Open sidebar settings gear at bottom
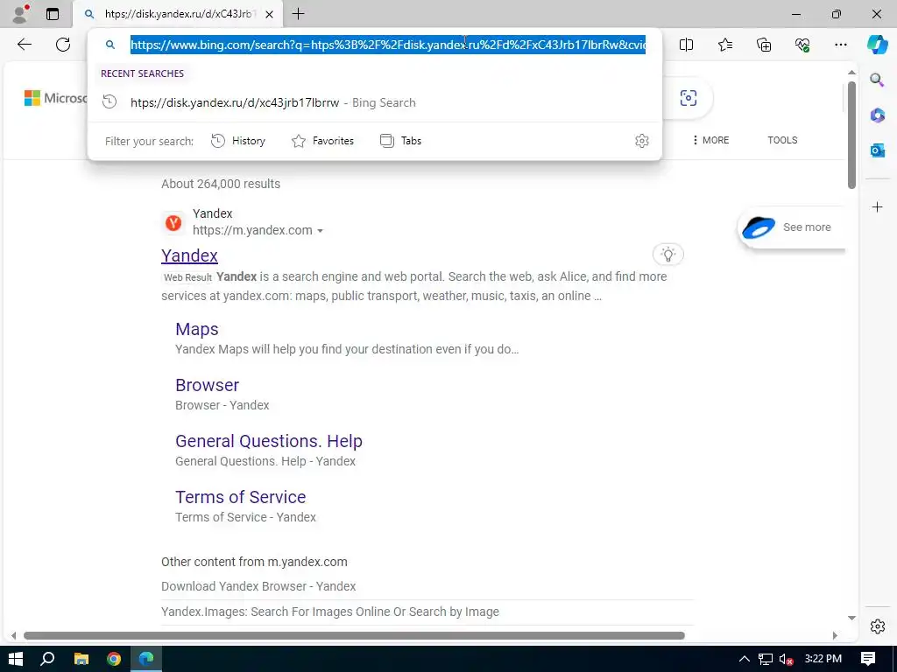This screenshot has height=672, width=897. (x=877, y=626)
